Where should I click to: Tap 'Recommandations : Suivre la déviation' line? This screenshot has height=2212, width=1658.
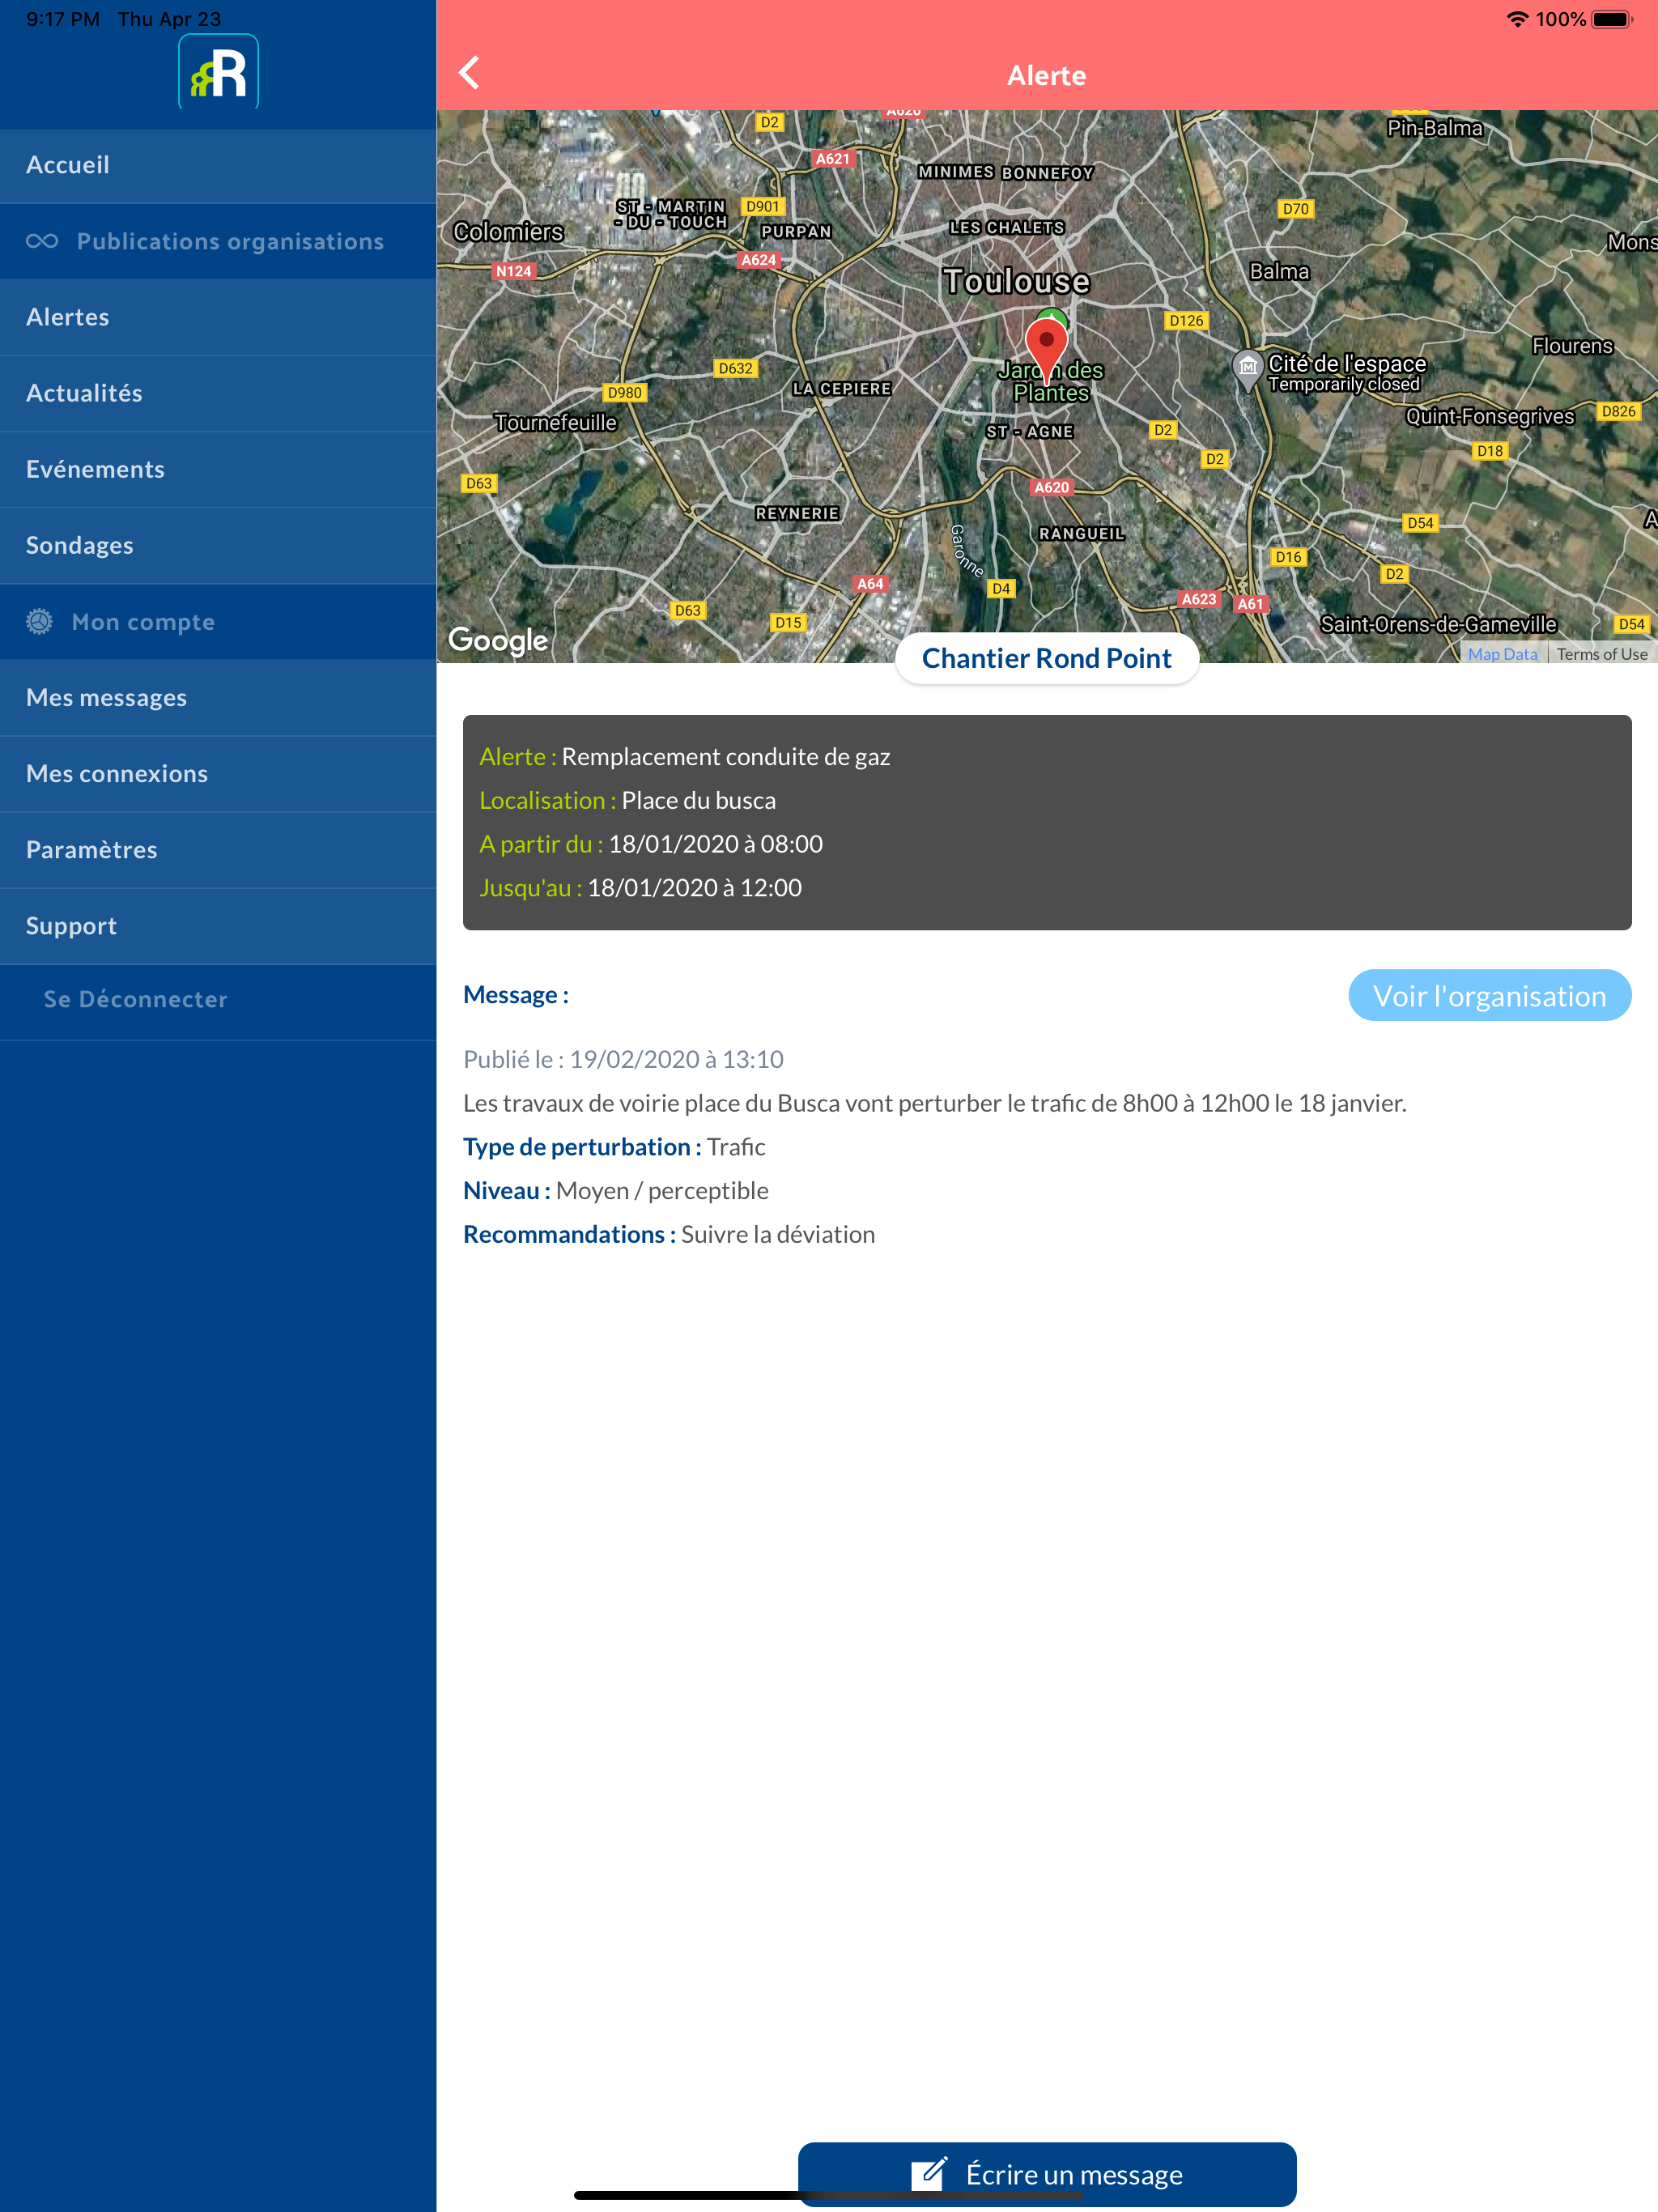pos(669,1235)
